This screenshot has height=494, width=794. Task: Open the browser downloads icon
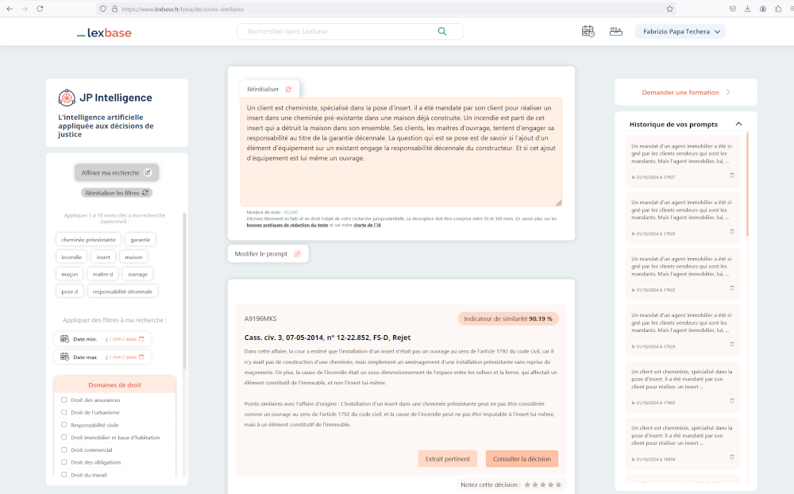tap(747, 9)
